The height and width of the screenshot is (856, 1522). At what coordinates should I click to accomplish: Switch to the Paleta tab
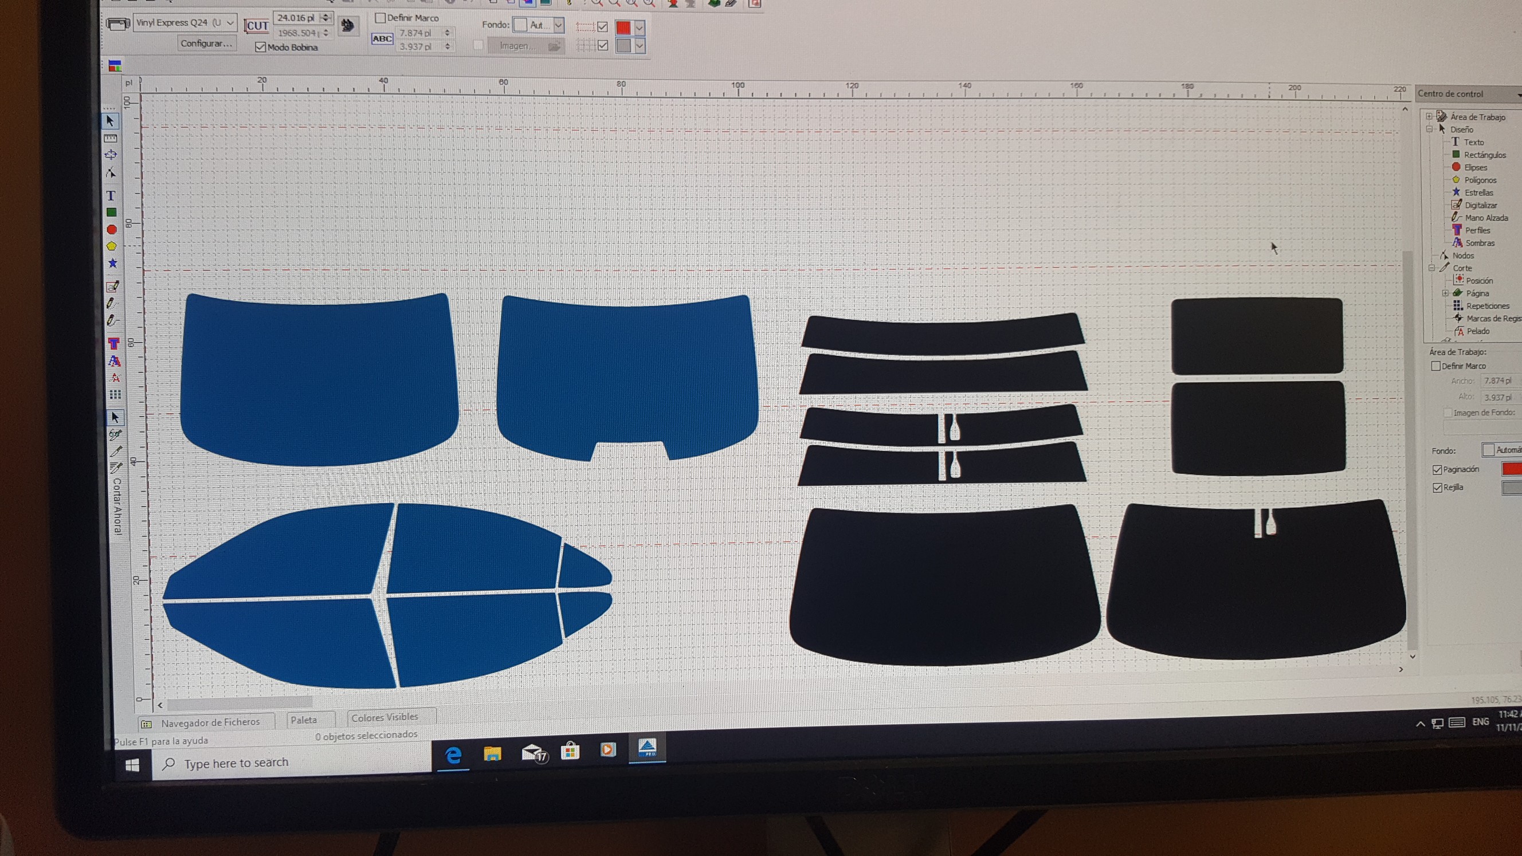304,720
